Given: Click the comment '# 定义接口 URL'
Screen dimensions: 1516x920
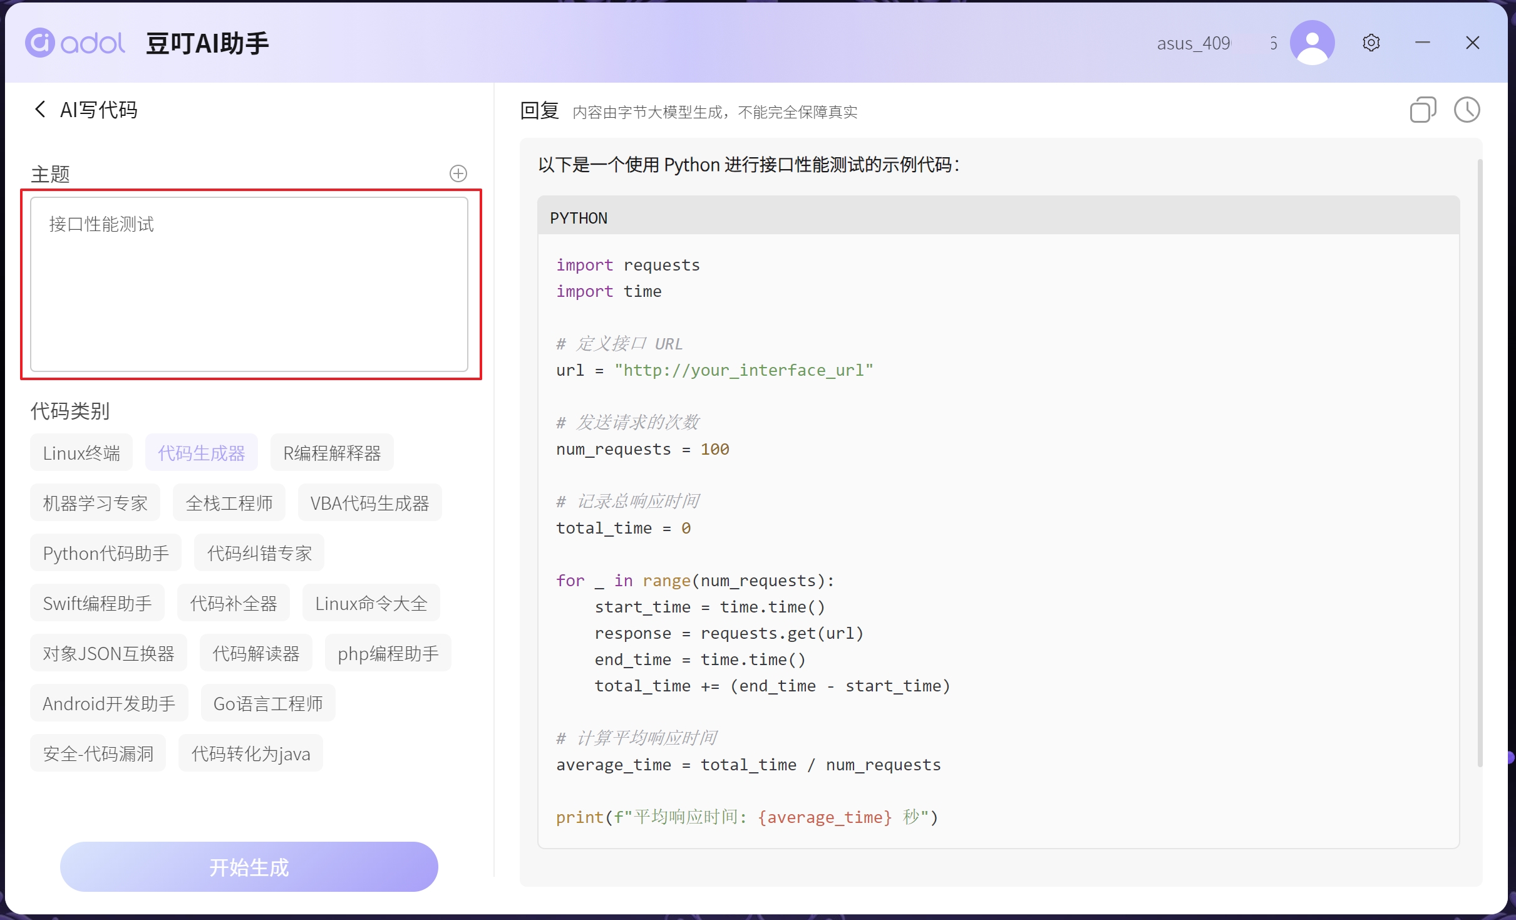Looking at the screenshot, I should pyautogui.click(x=619, y=344).
